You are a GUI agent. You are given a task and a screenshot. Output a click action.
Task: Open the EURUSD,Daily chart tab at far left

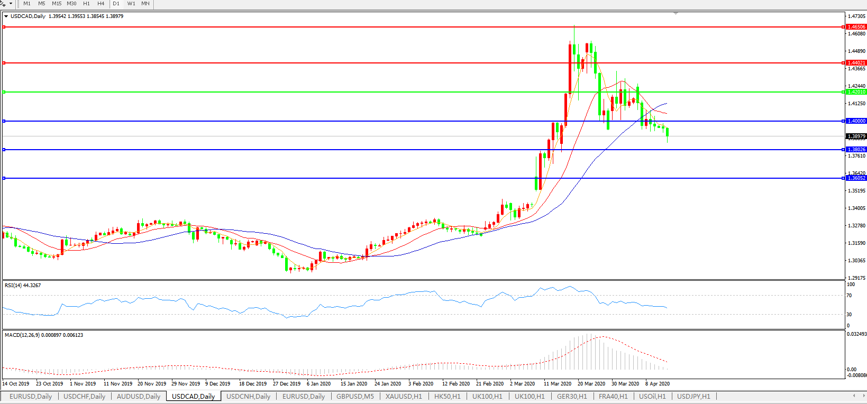pyautogui.click(x=31, y=396)
